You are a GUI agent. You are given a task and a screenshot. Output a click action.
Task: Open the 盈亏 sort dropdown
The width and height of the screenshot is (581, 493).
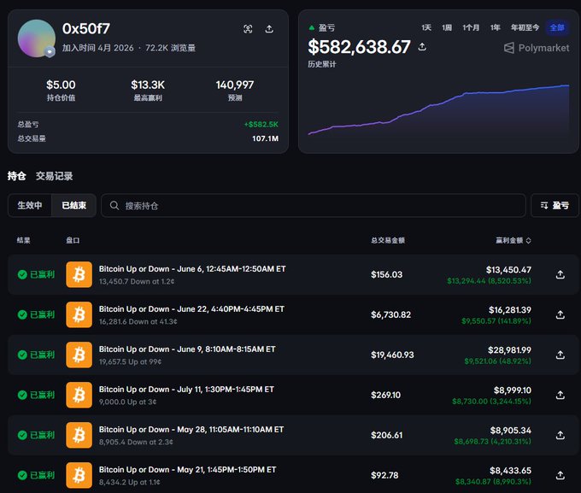(555, 205)
